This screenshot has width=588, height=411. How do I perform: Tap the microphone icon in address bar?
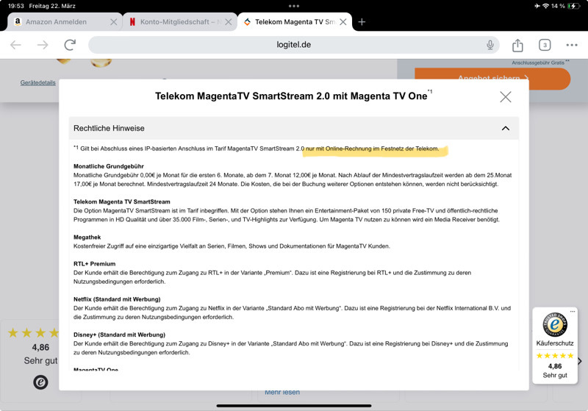tap(490, 45)
